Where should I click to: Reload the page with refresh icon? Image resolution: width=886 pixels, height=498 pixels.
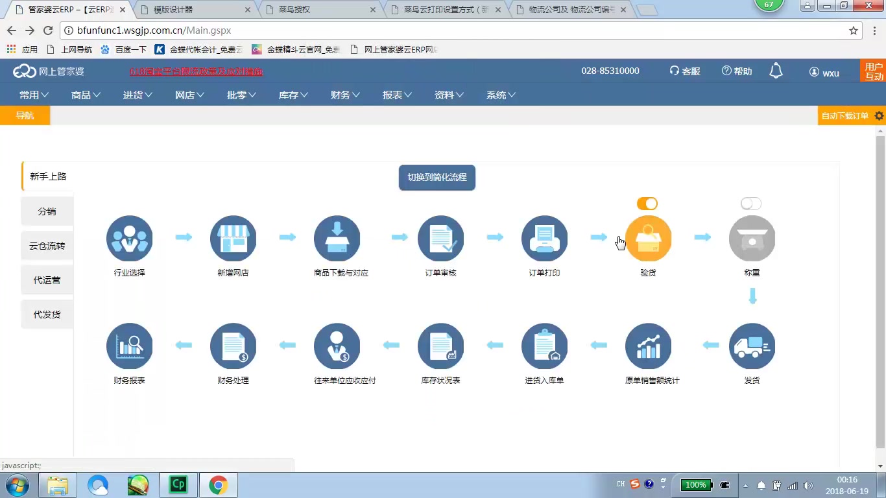tap(48, 30)
